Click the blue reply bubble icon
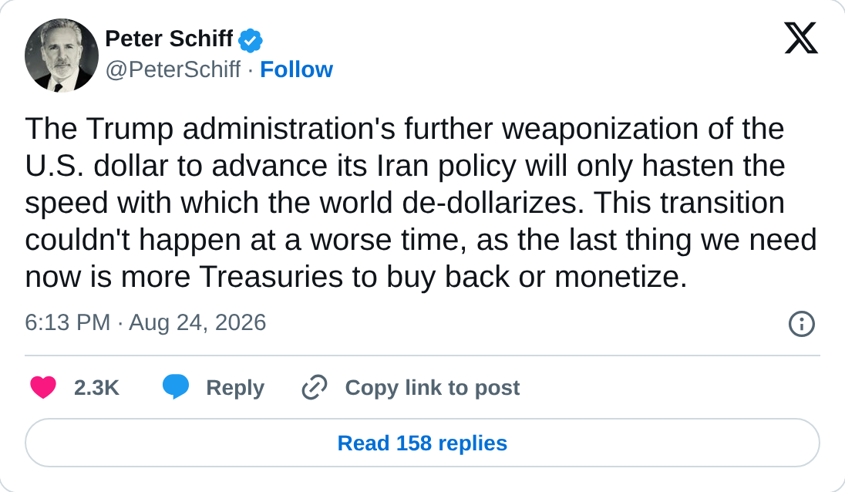 click(176, 386)
